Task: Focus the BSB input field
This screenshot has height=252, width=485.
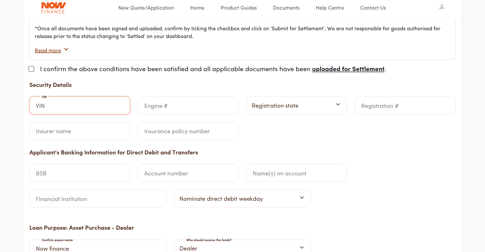Action: coord(80,173)
